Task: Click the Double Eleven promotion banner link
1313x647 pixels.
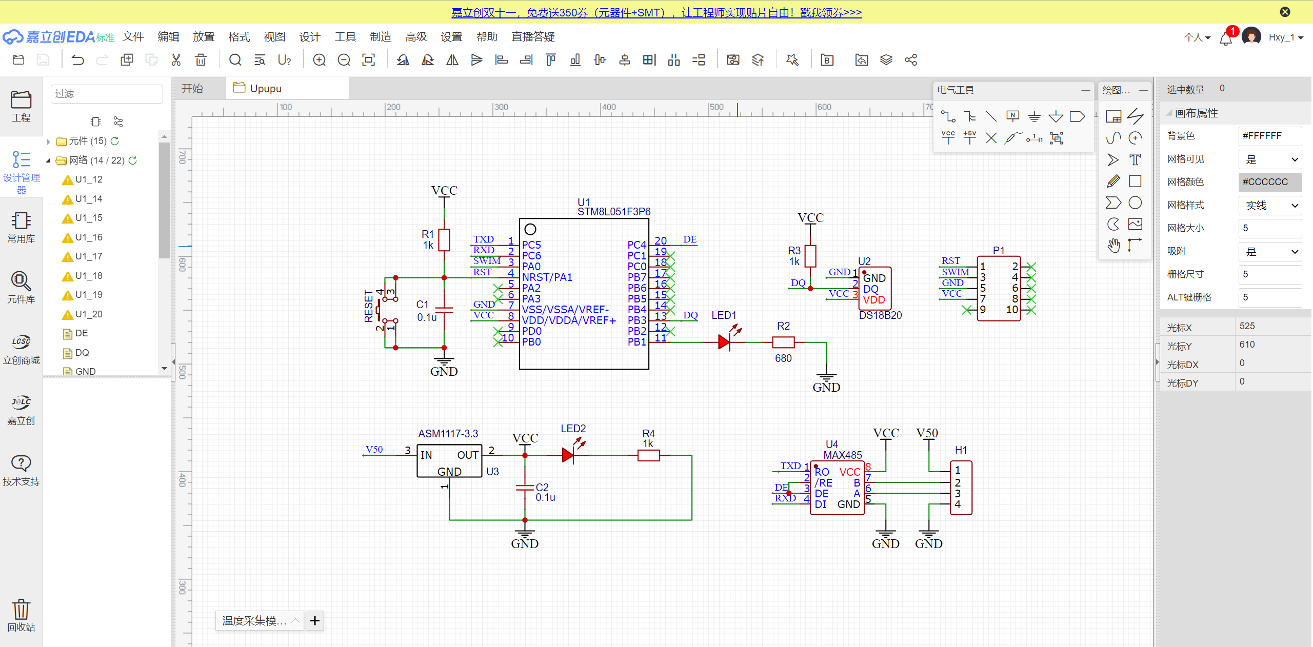Action: point(656,12)
